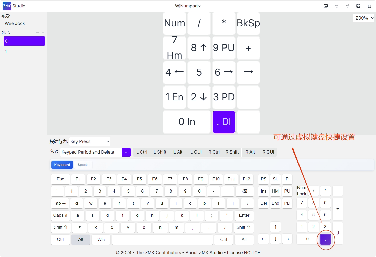376x257 pixels.
Task: Open the WjNumpad device dropdown
Action: point(188,6)
